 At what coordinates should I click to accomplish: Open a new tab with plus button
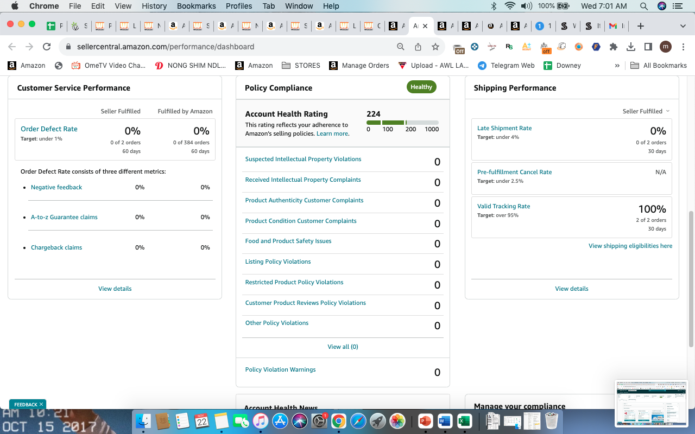point(641,26)
